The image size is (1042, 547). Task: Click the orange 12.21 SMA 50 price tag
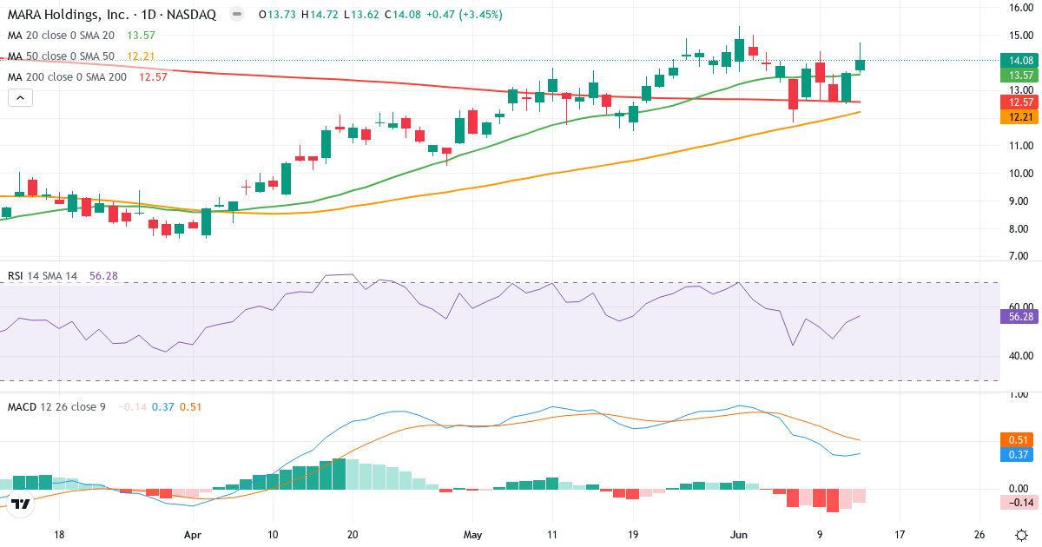click(x=1021, y=116)
